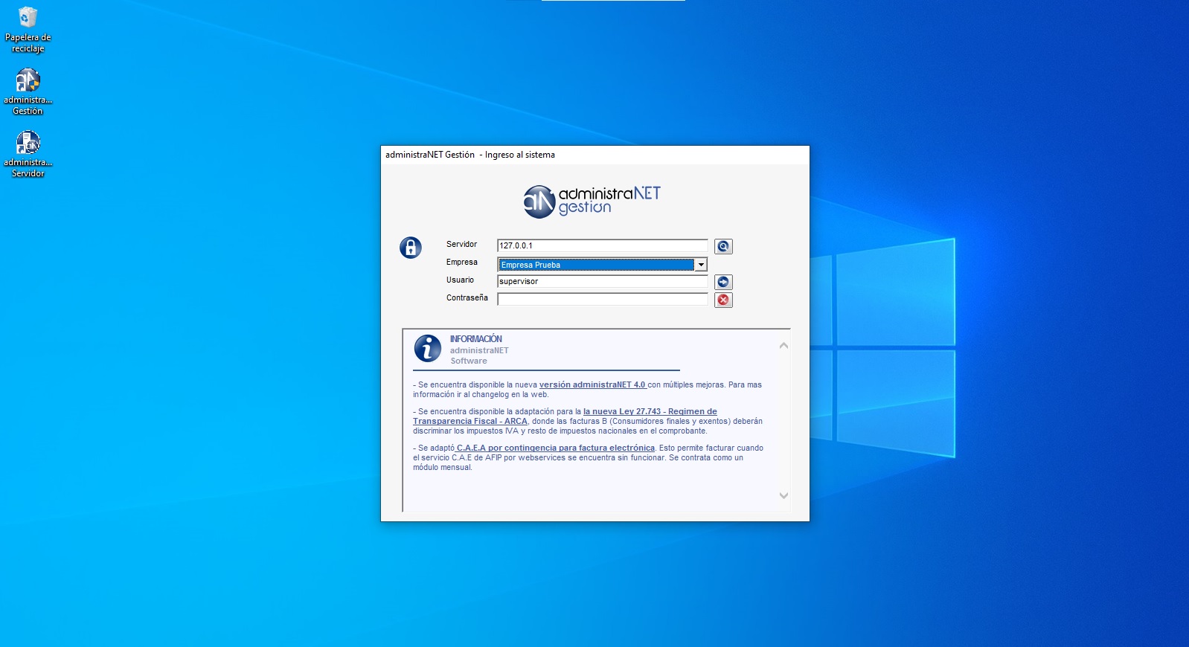Click the Servidor input field with 127.0.0.1
This screenshot has width=1189, height=647.
click(603, 245)
